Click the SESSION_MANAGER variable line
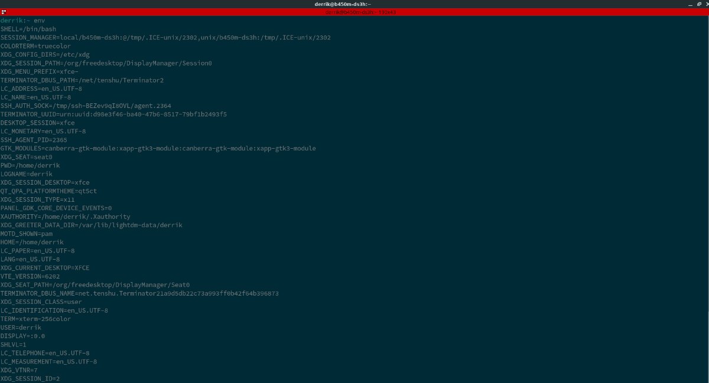This screenshot has width=709, height=383. (x=165, y=37)
